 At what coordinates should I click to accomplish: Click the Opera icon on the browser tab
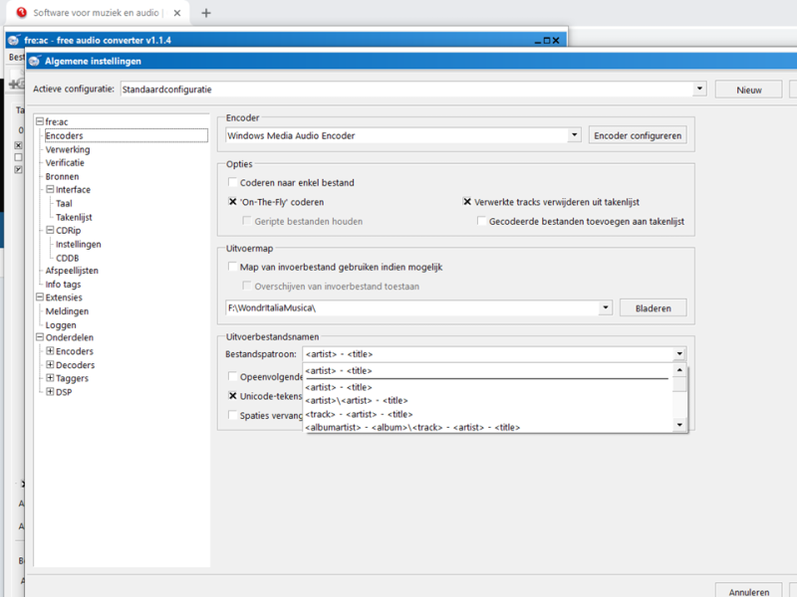click(21, 13)
